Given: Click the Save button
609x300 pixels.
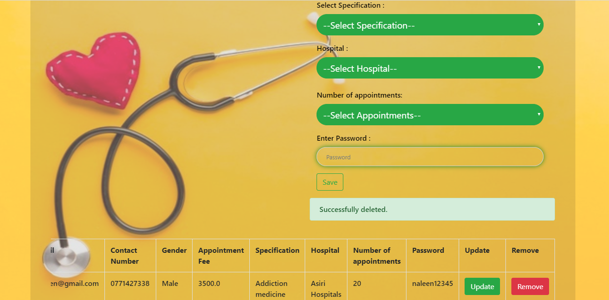Looking at the screenshot, I should pyautogui.click(x=330, y=182).
